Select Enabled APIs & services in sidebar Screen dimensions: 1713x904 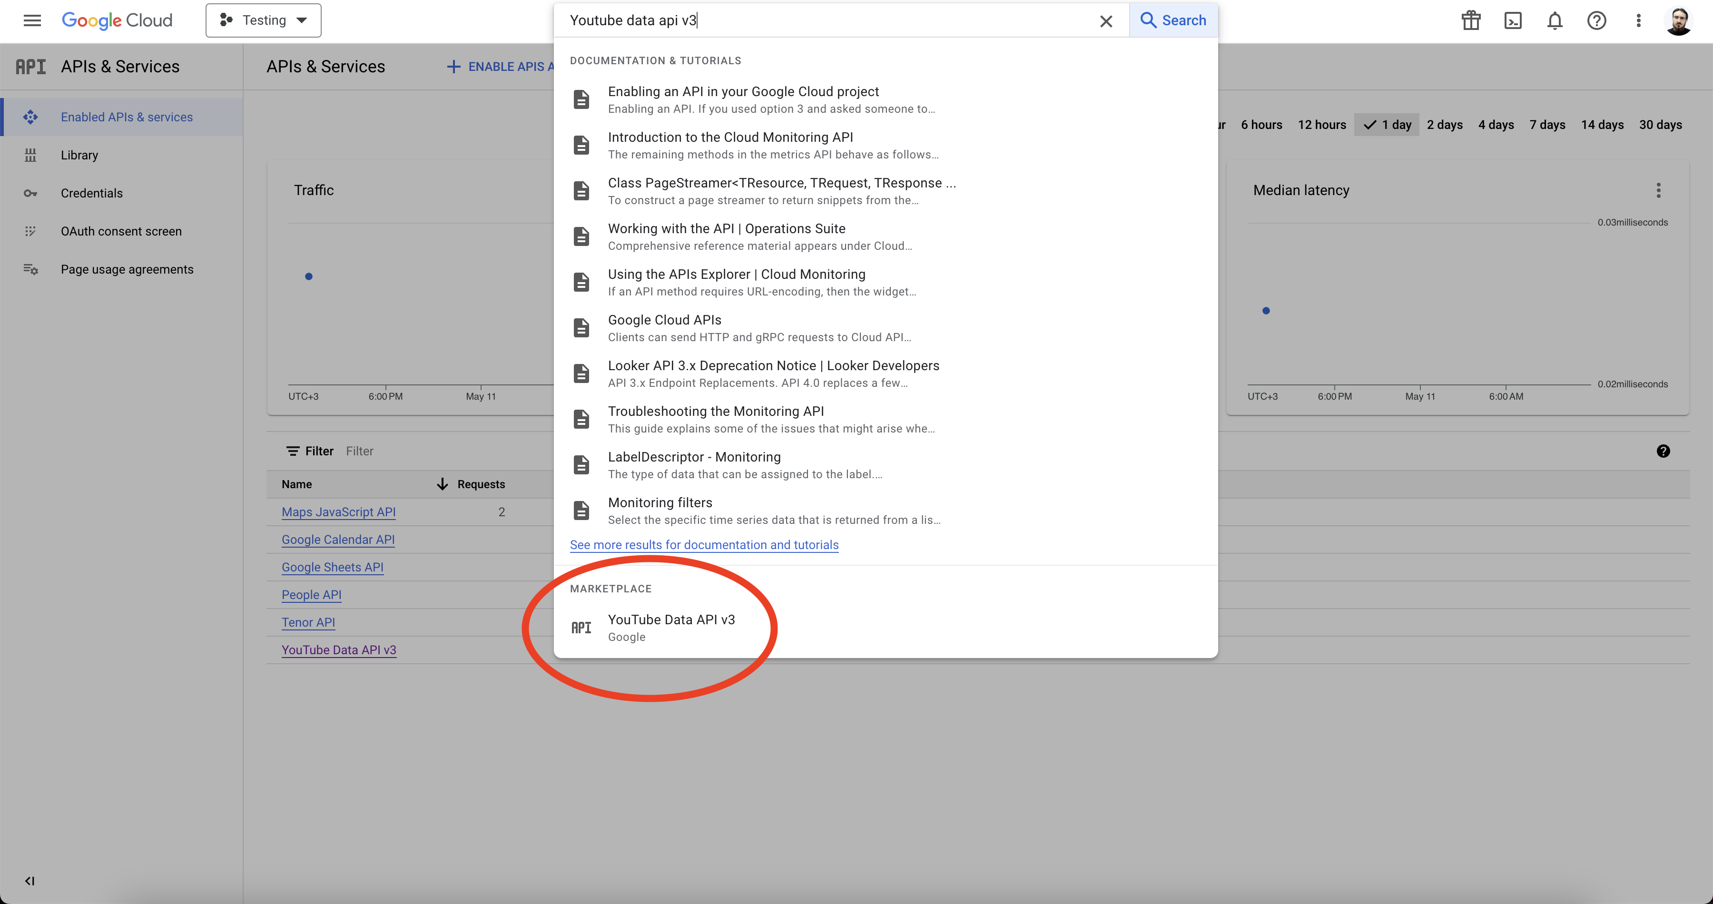coord(122,117)
